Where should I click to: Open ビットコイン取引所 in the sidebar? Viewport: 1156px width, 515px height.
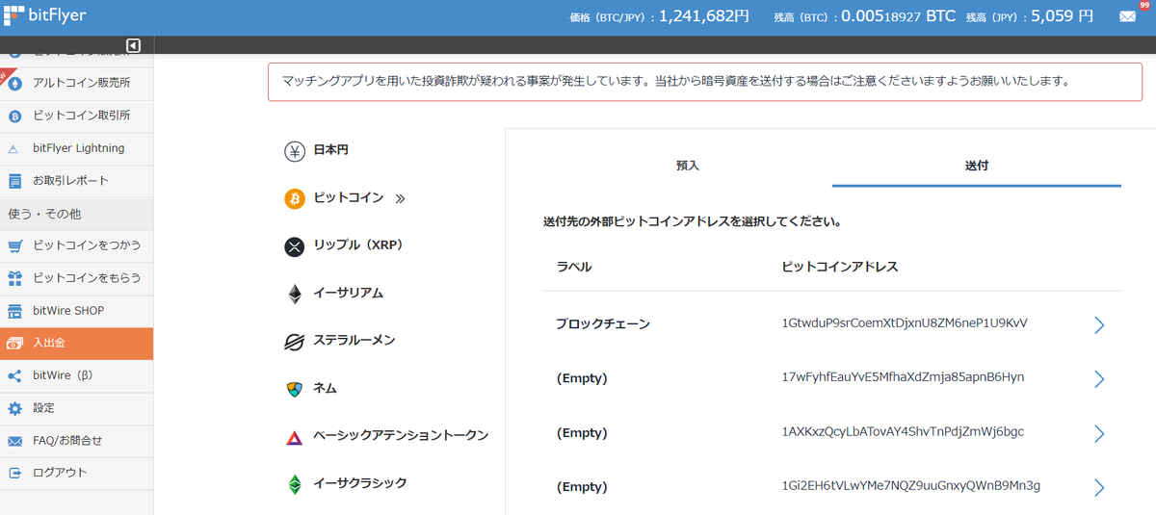82,116
